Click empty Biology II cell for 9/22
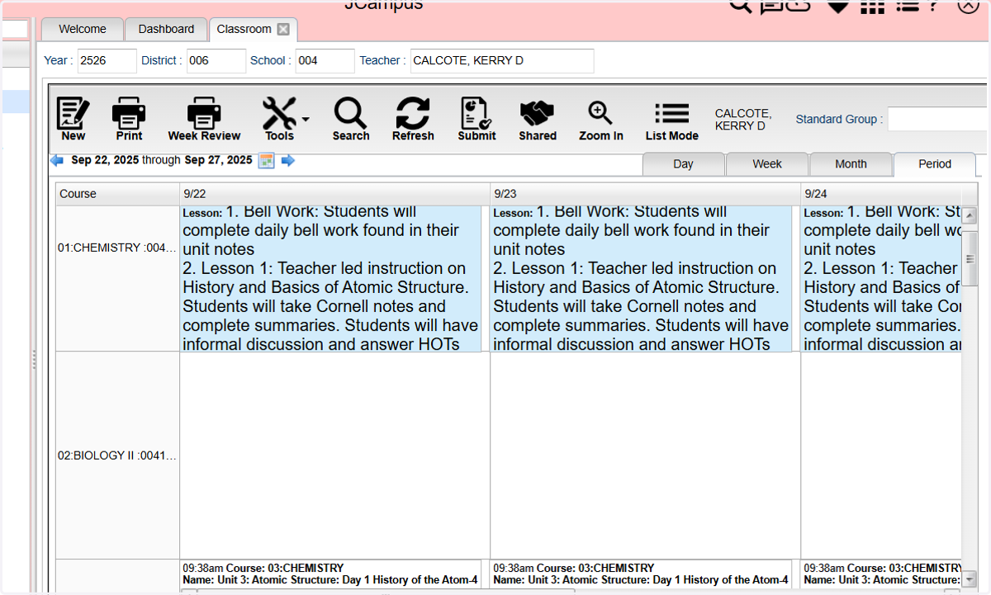 pyautogui.click(x=334, y=456)
